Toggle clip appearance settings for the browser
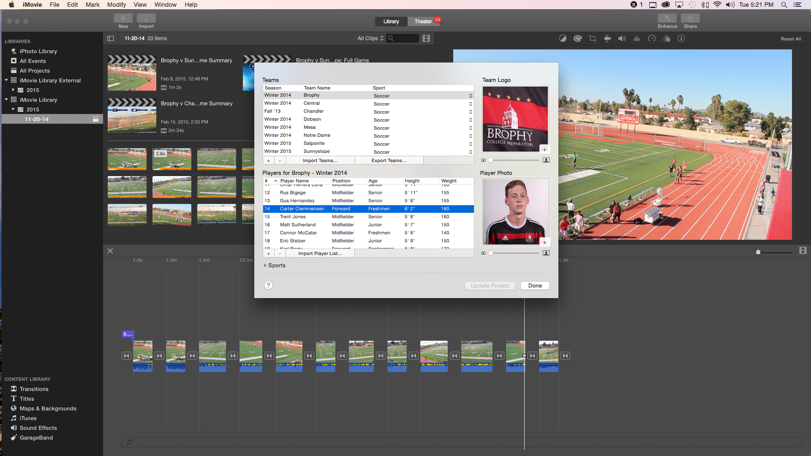Viewport: 811px width, 456px height. 426,38
